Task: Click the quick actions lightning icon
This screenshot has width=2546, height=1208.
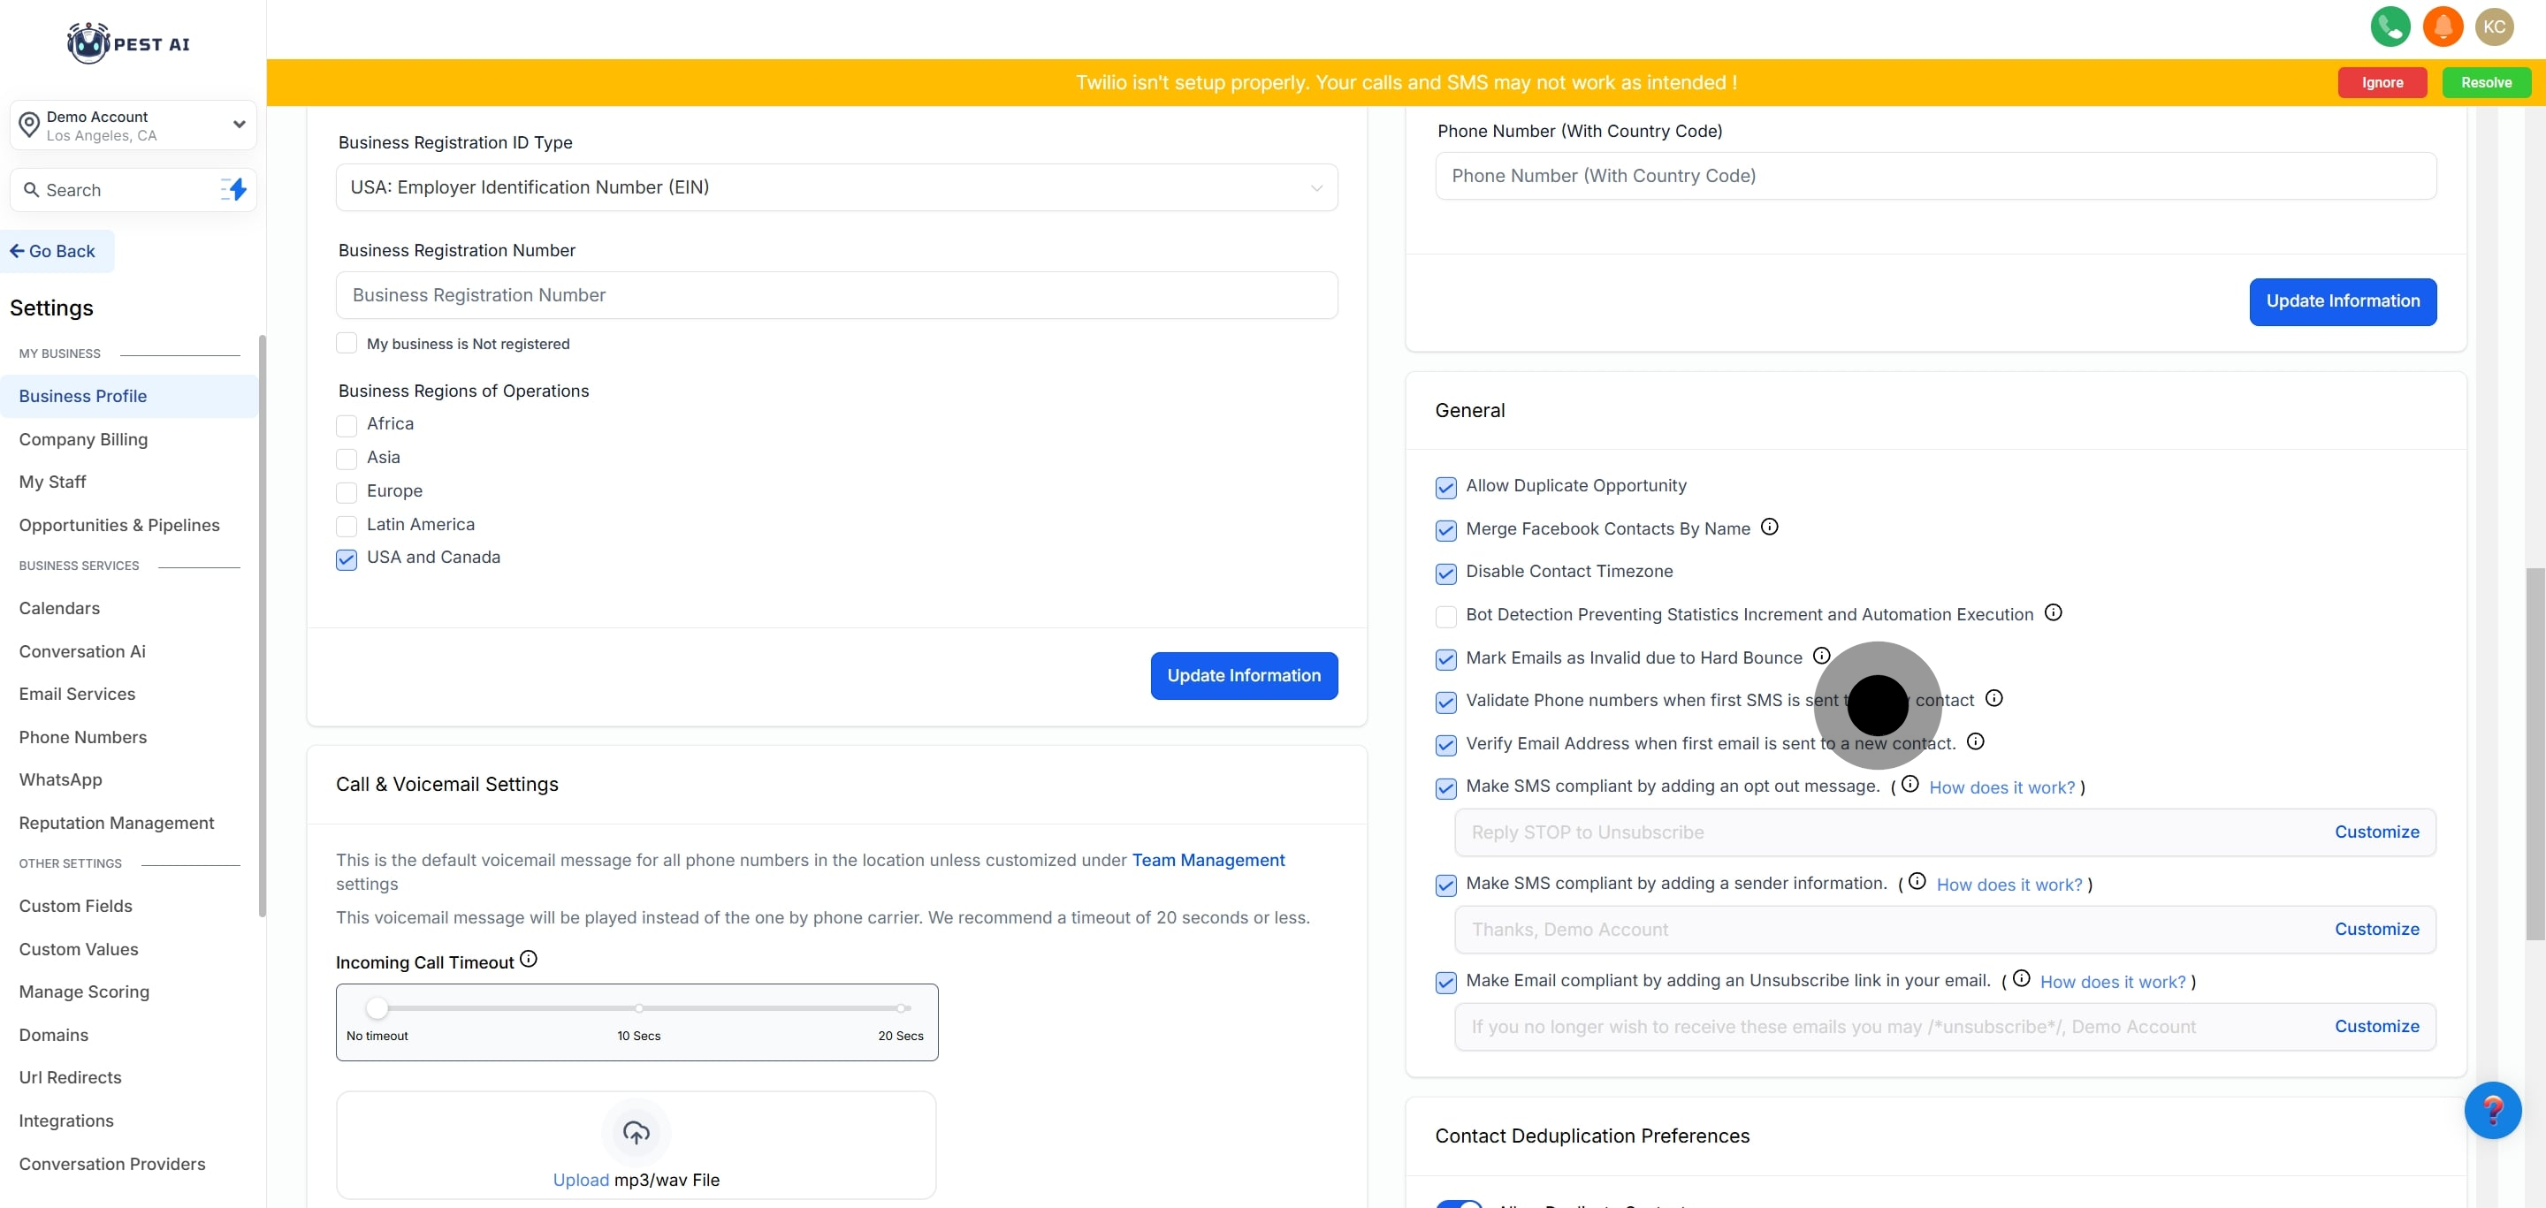Action: pyautogui.click(x=234, y=190)
